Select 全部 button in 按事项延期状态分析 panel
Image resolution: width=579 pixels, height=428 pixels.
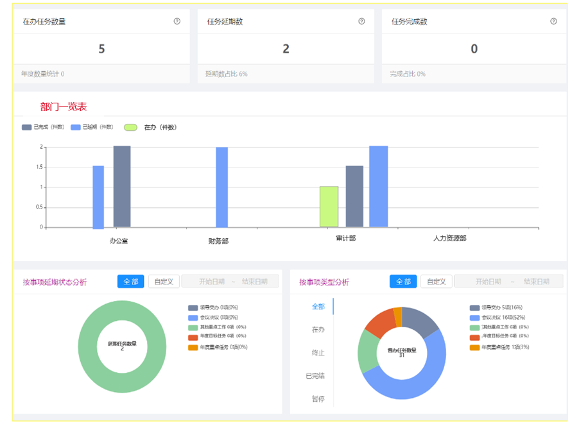[x=130, y=282]
